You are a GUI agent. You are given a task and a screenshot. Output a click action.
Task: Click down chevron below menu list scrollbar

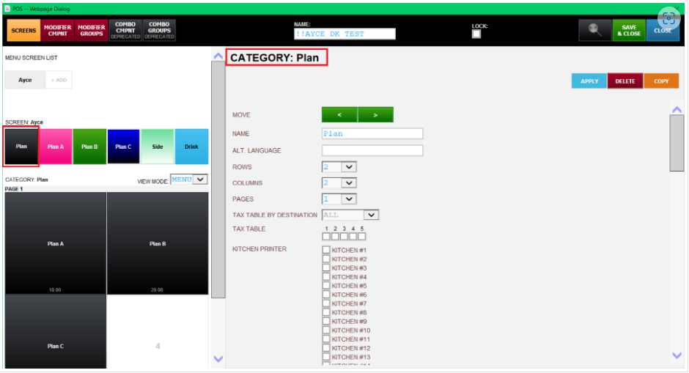tap(218, 359)
